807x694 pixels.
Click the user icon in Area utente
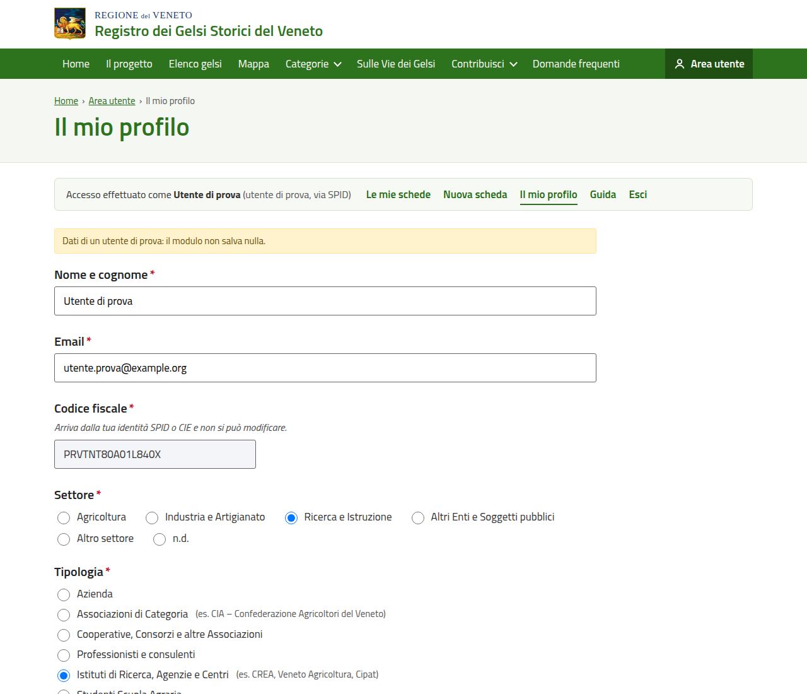[680, 64]
